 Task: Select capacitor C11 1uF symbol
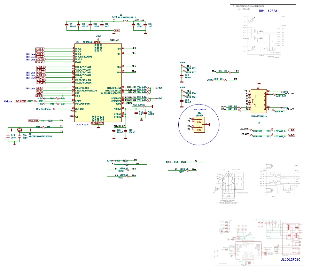(x=136, y=113)
